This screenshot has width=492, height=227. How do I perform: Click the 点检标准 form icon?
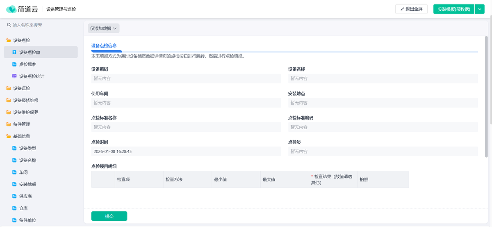[14, 64]
